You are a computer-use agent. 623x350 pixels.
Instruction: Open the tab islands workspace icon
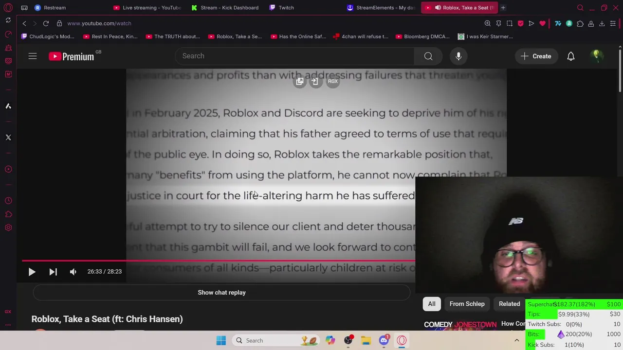click(24, 8)
